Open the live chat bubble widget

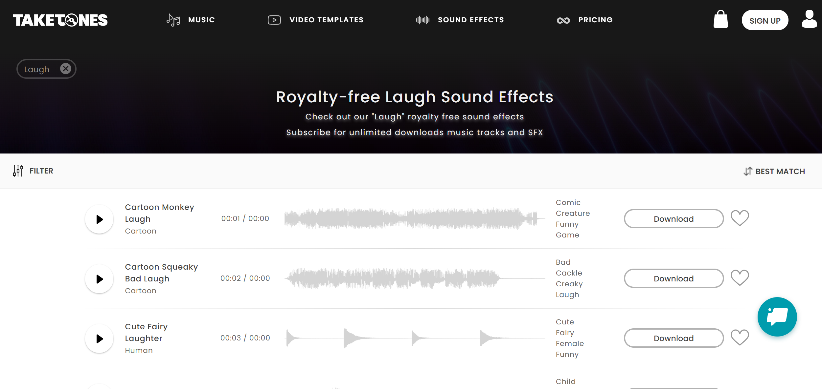(777, 317)
